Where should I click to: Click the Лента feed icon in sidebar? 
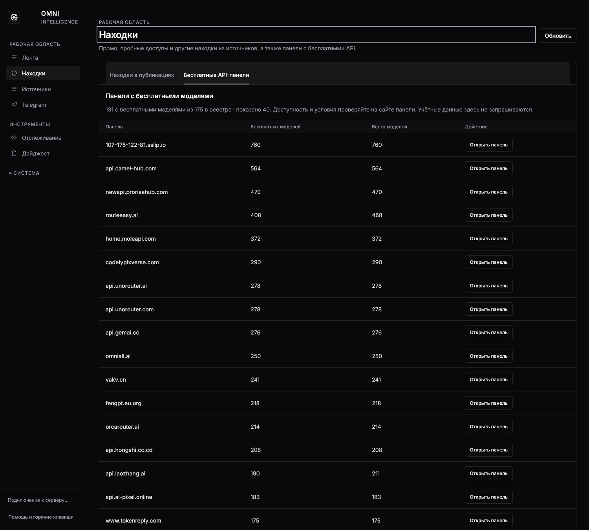(14, 58)
